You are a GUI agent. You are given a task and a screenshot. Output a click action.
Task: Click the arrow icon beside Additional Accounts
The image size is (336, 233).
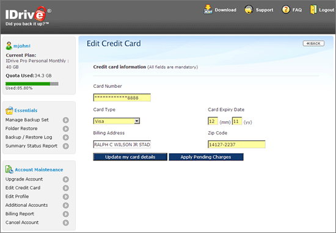(66, 206)
